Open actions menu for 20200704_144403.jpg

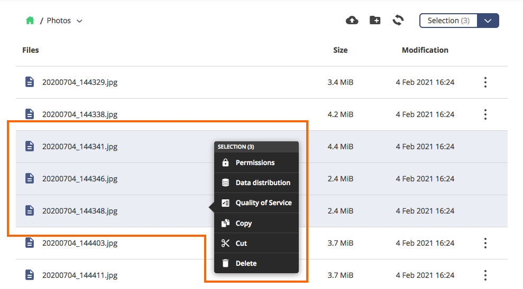coord(485,243)
